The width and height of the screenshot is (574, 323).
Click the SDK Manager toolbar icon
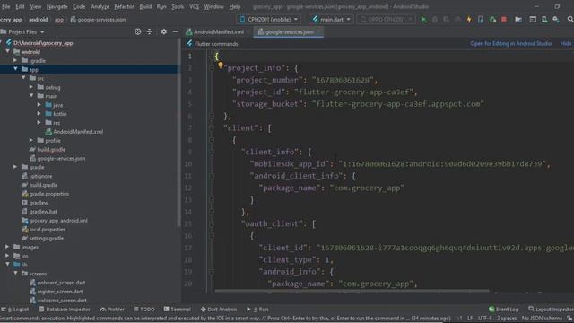point(556,20)
